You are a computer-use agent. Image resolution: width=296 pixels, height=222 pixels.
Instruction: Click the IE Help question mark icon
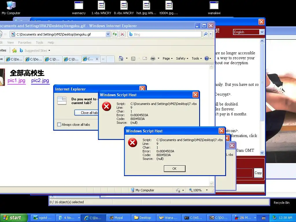(207, 58)
